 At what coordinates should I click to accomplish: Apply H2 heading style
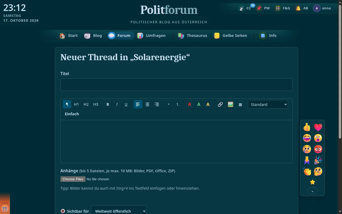coord(86,104)
